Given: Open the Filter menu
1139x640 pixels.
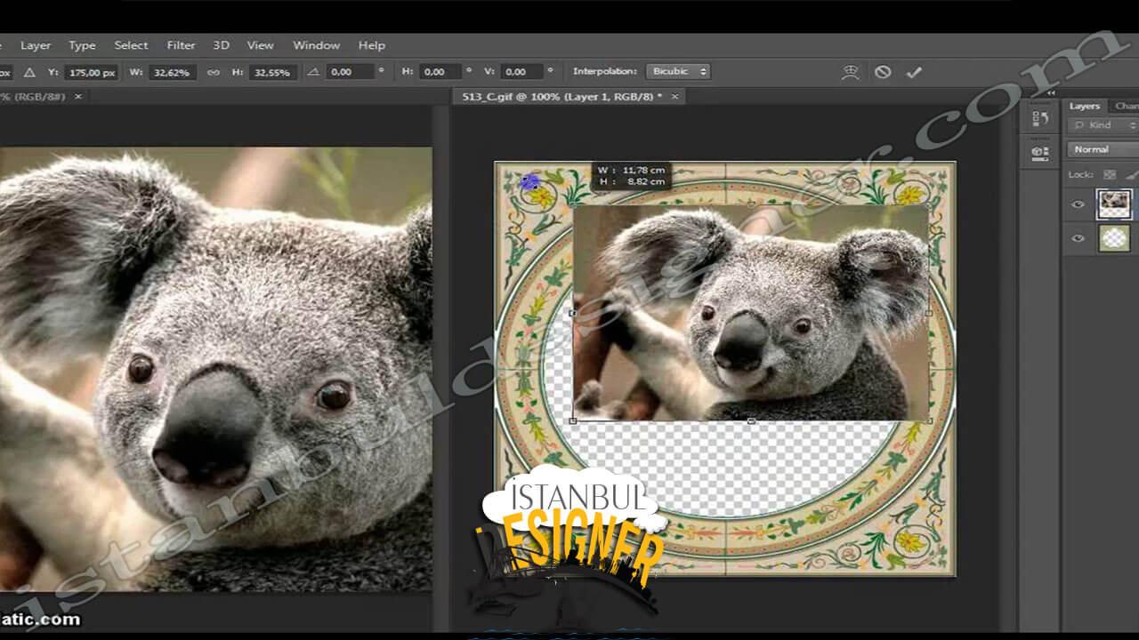Looking at the screenshot, I should point(181,45).
